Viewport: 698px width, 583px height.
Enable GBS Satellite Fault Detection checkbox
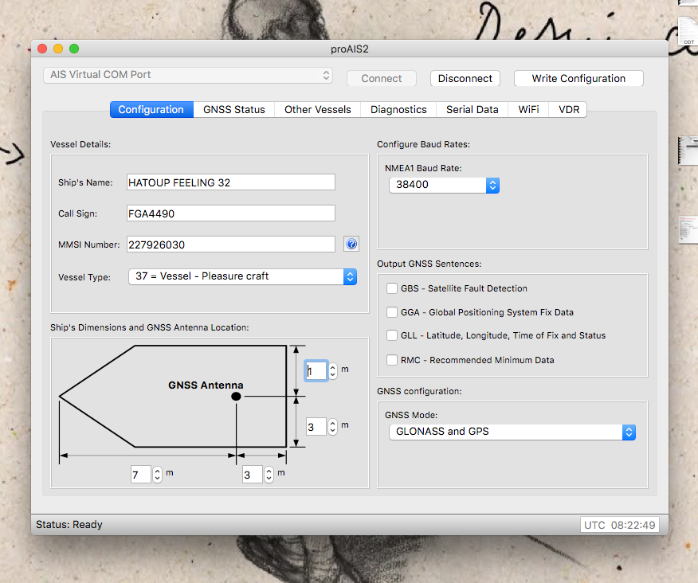coord(392,288)
